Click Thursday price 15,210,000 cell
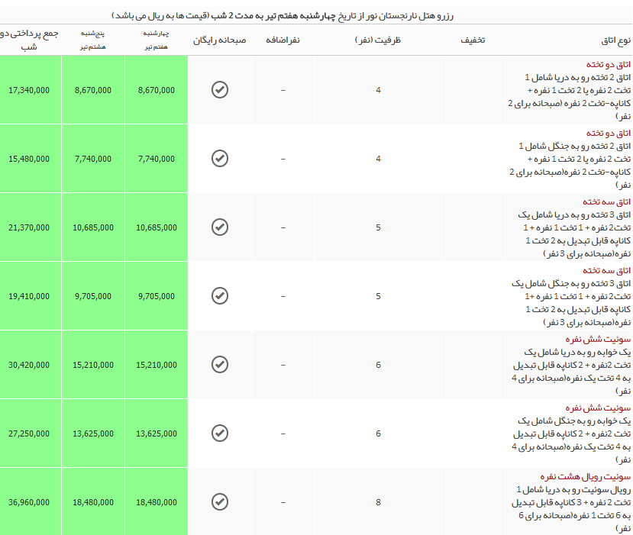This screenshot has width=633, height=535. click(93, 364)
